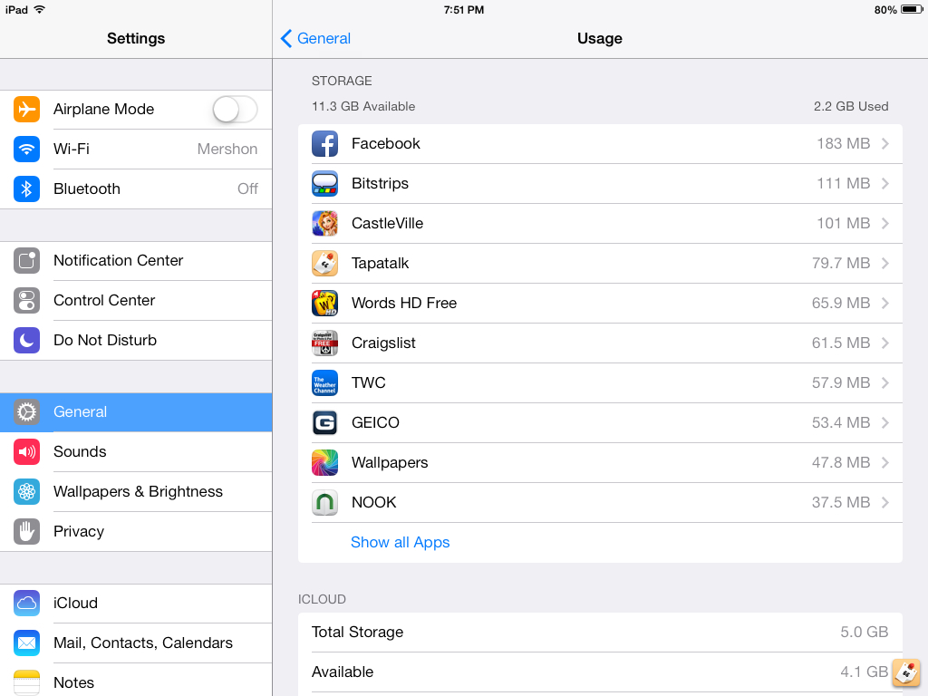Open Wi-Fi settings in sidebar
This screenshot has width=928, height=696.
pos(136,150)
